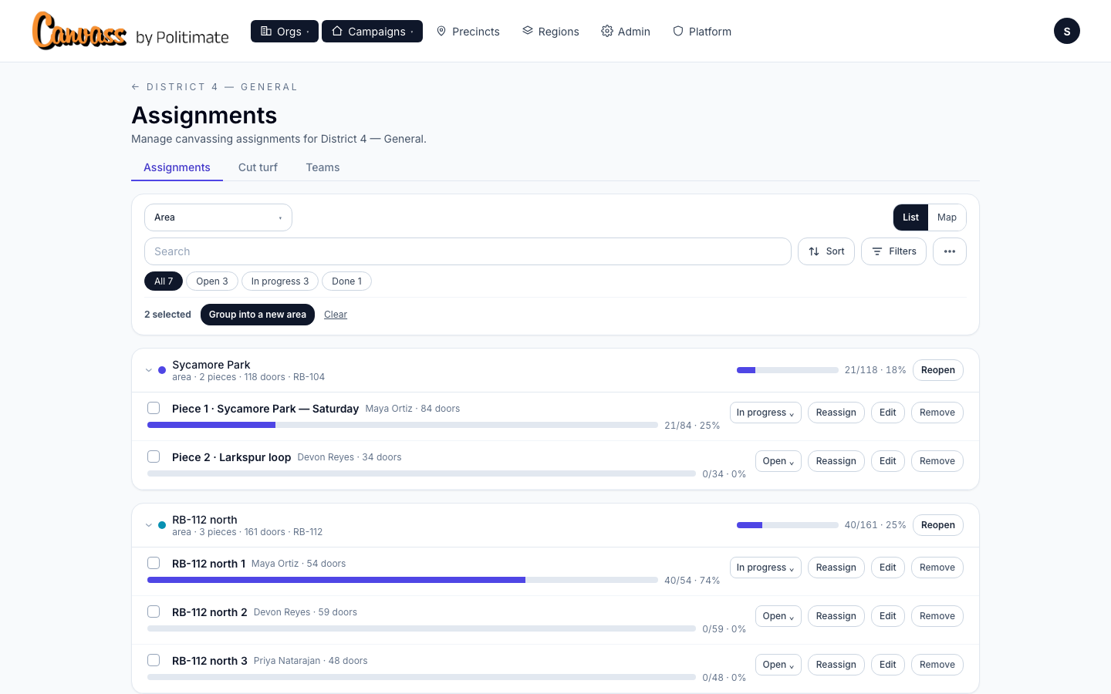This screenshot has height=694, width=1111.
Task: Edit Piece 1 Sycamore Park — Saturday
Action: [x=888, y=413]
